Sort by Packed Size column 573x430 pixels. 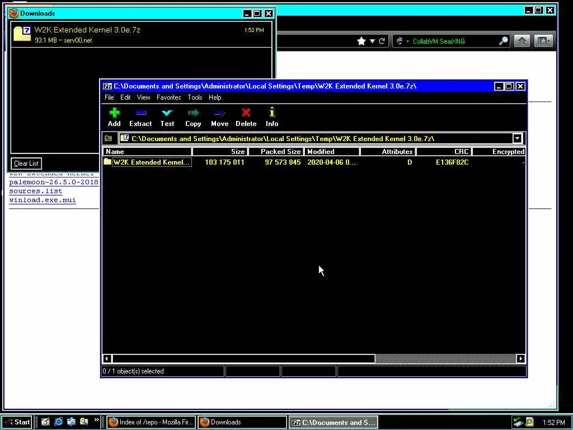coord(276,151)
